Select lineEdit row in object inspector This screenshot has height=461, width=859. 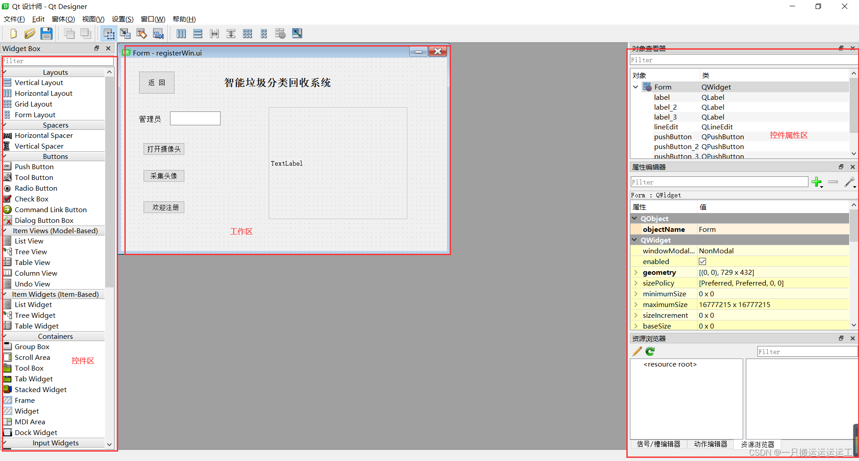[740, 127]
